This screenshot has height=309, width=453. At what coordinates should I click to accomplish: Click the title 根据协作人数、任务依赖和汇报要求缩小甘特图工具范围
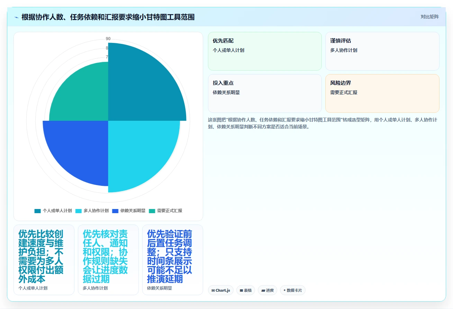(x=108, y=17)
